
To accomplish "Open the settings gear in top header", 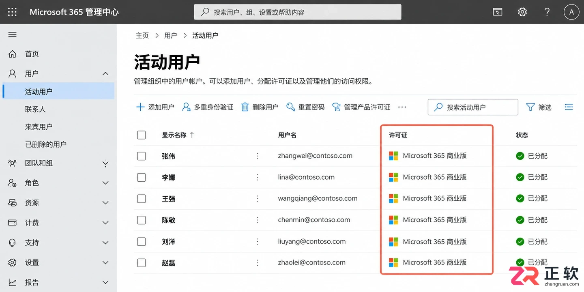I will coord(522,12).
